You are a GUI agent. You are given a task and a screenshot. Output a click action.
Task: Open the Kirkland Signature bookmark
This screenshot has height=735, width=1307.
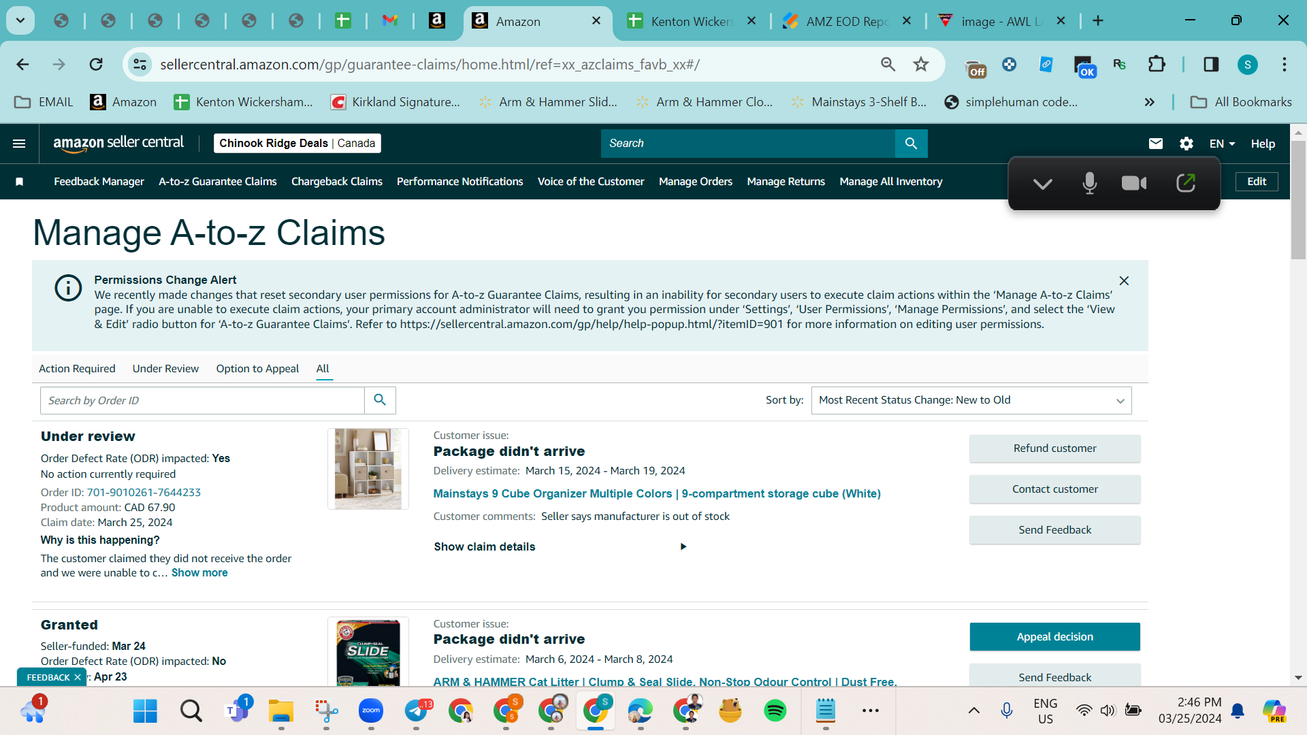click(x=396, y=102)
